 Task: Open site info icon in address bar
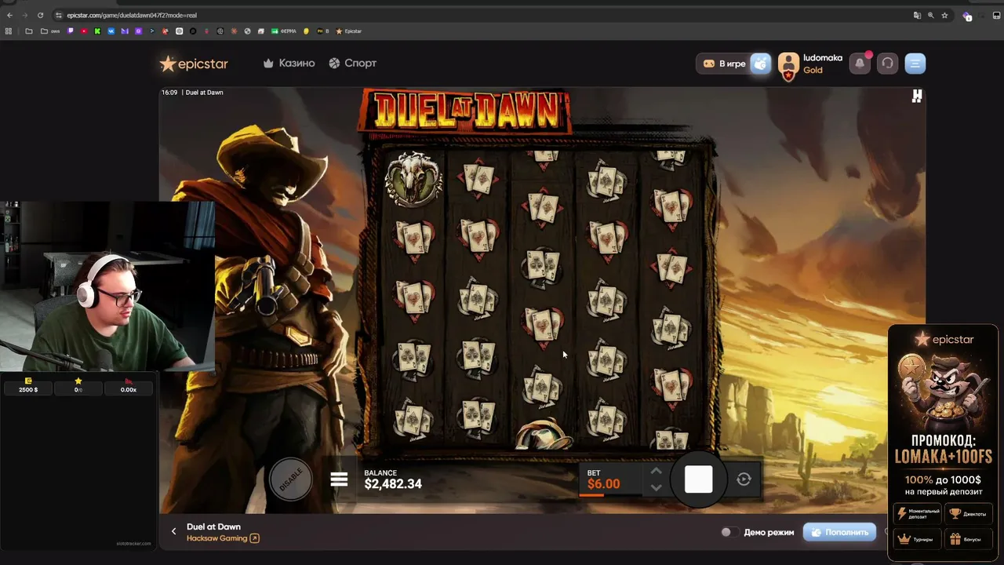pos(59,15)
